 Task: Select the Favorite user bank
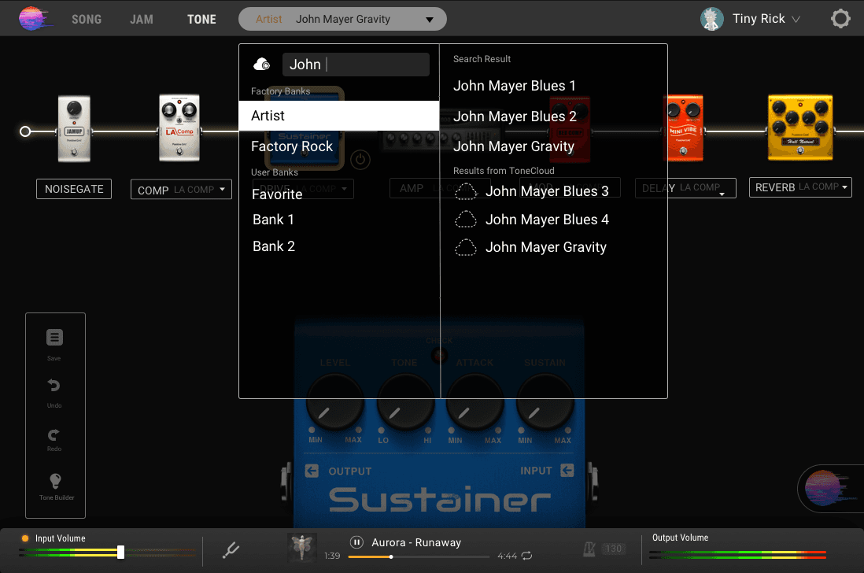[277, 194]
